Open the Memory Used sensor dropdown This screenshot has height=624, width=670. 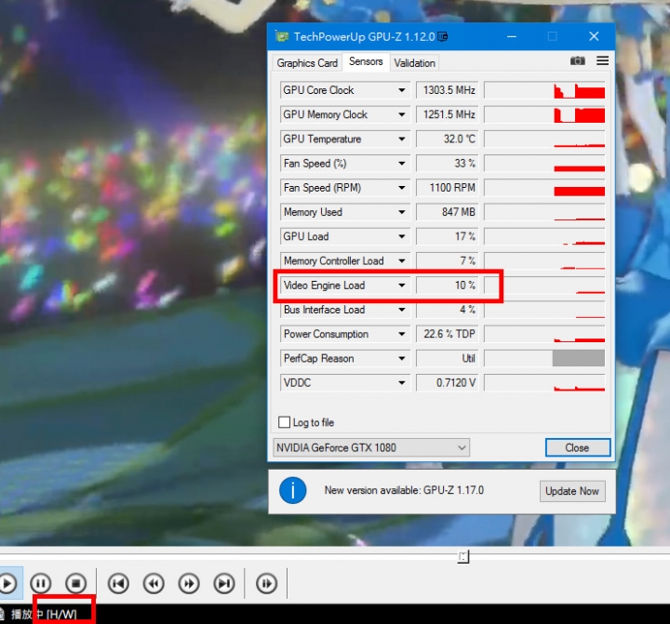pyautogui.click(x=402, y=212)
